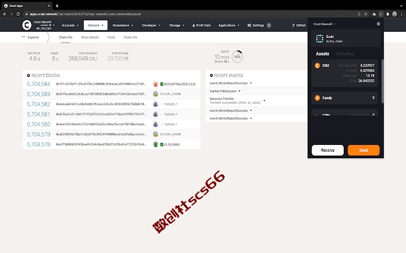Open block 5,704,582
Image resolution: width=406 pixels, height=253 pixels.
point(39,104)
